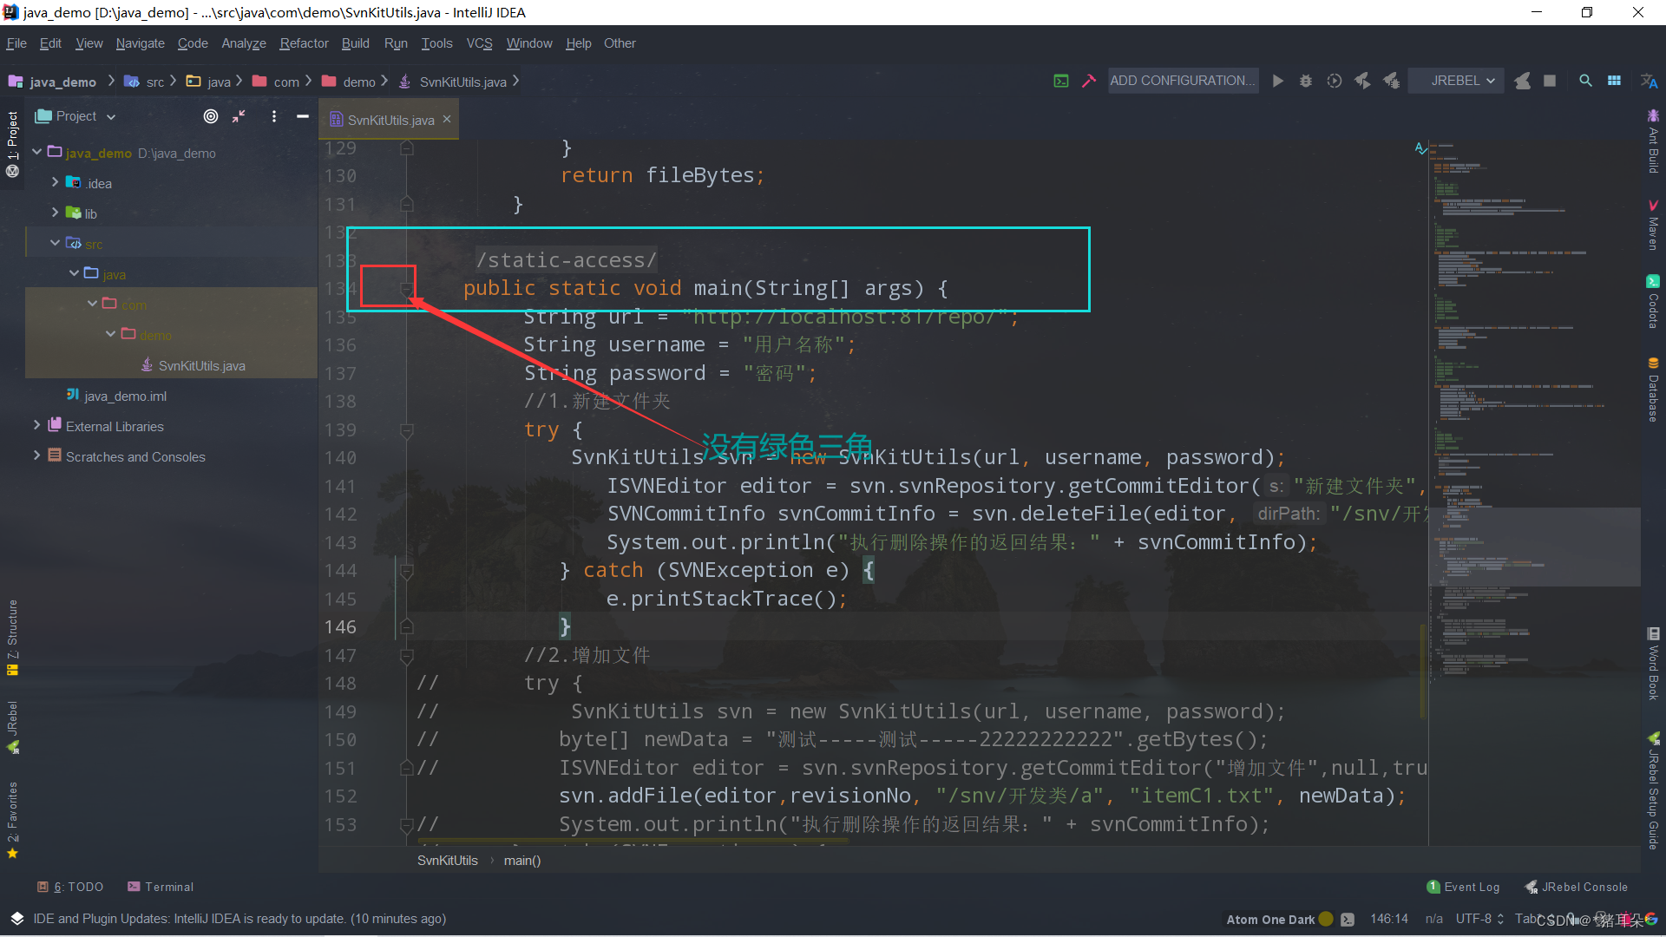Image resolution: width=1666 pixels, height=937 pixels.
Task: Toggle the fold marker on line 139
Action: coord(406,430)
